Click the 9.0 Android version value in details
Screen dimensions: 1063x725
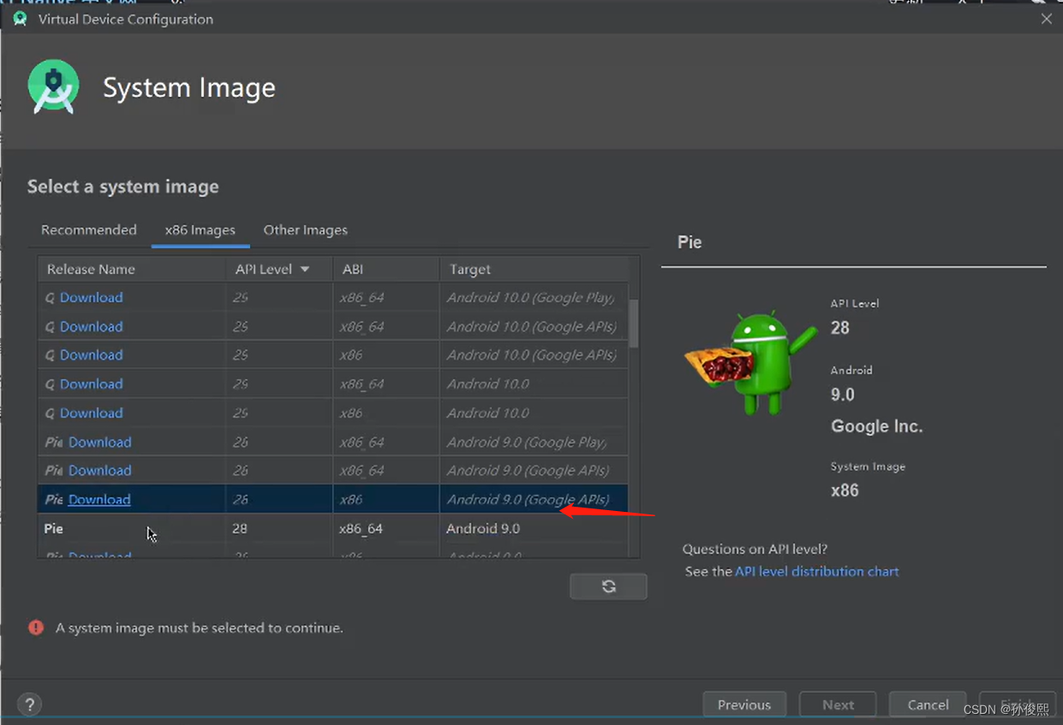point(843,395)
